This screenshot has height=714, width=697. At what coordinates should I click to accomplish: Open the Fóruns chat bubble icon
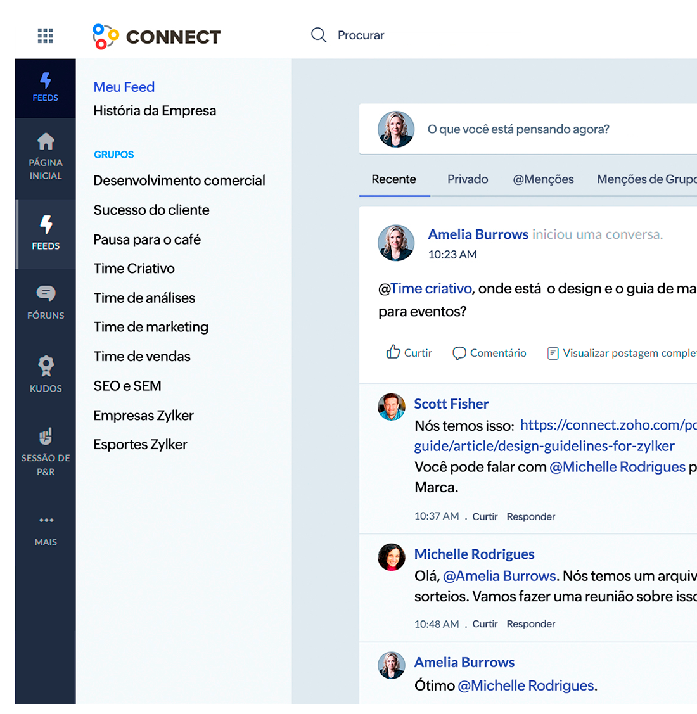[46, 293]
